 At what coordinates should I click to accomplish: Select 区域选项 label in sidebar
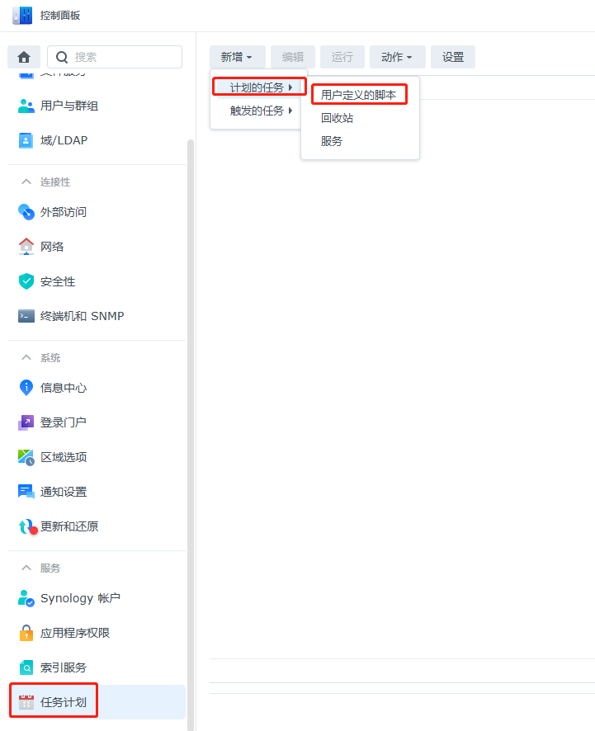pos(64,457)
